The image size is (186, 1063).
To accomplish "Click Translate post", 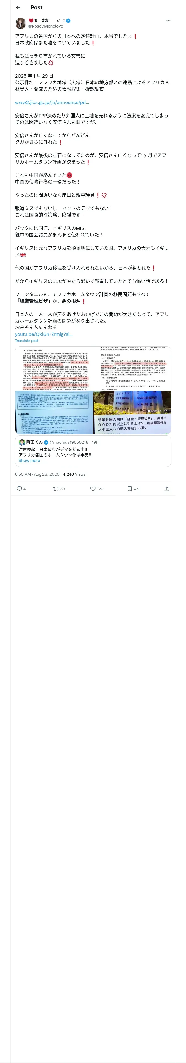I will (26, 341).
